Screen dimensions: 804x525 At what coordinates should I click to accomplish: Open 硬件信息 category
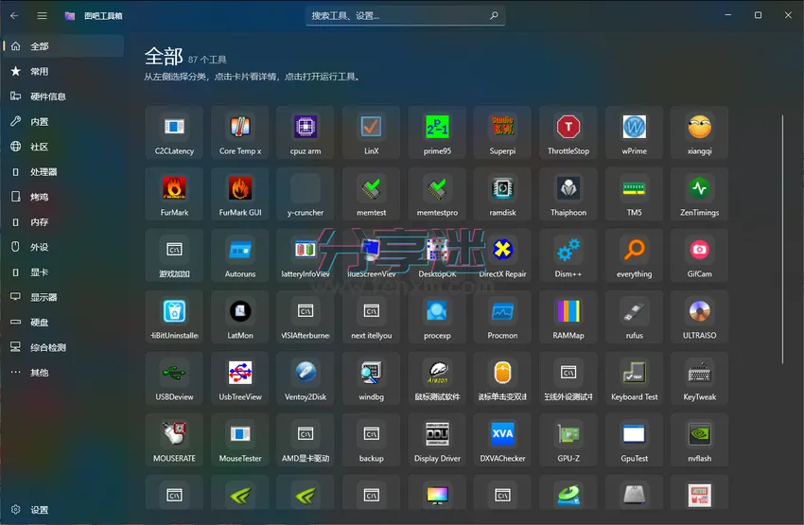pos(63,96)
